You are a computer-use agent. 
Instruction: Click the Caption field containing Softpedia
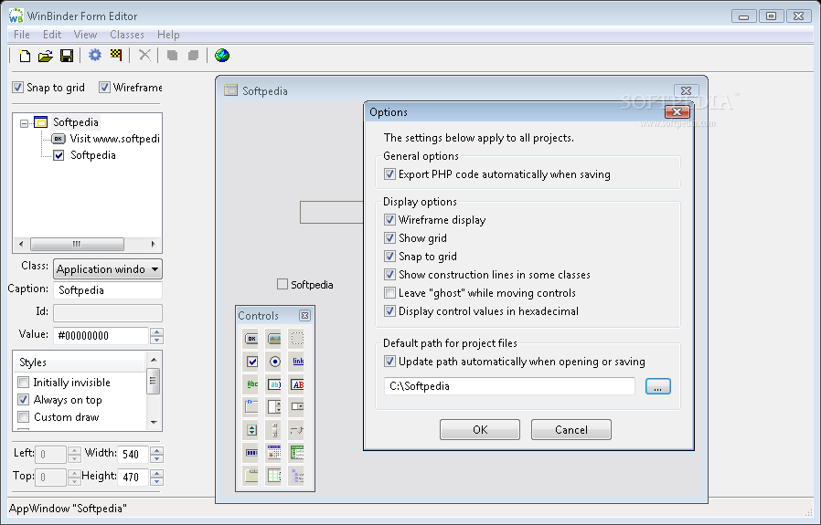click(x=108, y=290)
